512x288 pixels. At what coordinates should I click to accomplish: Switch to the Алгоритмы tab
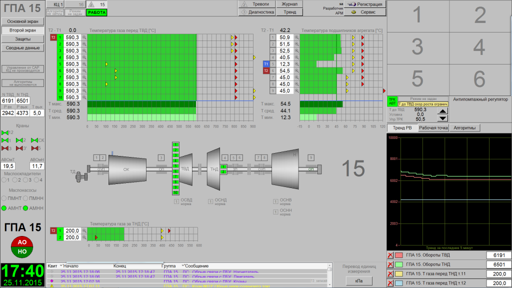point(464,128)
